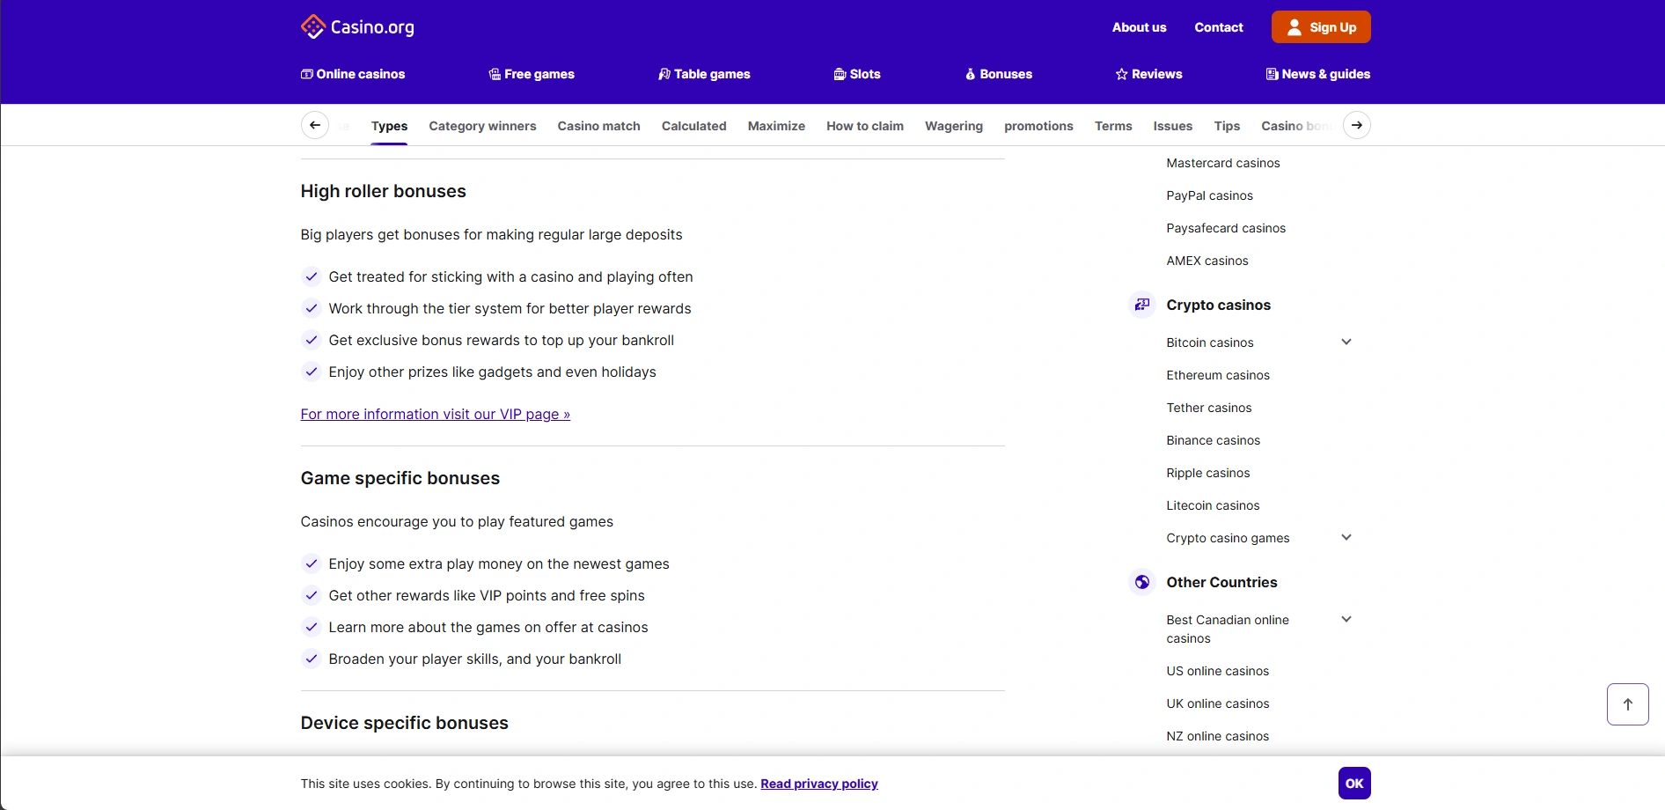Screen dimensions: 1665x810
Task: Open the Issues tab
Action: pyautogui.click(x=1172, y=126)
